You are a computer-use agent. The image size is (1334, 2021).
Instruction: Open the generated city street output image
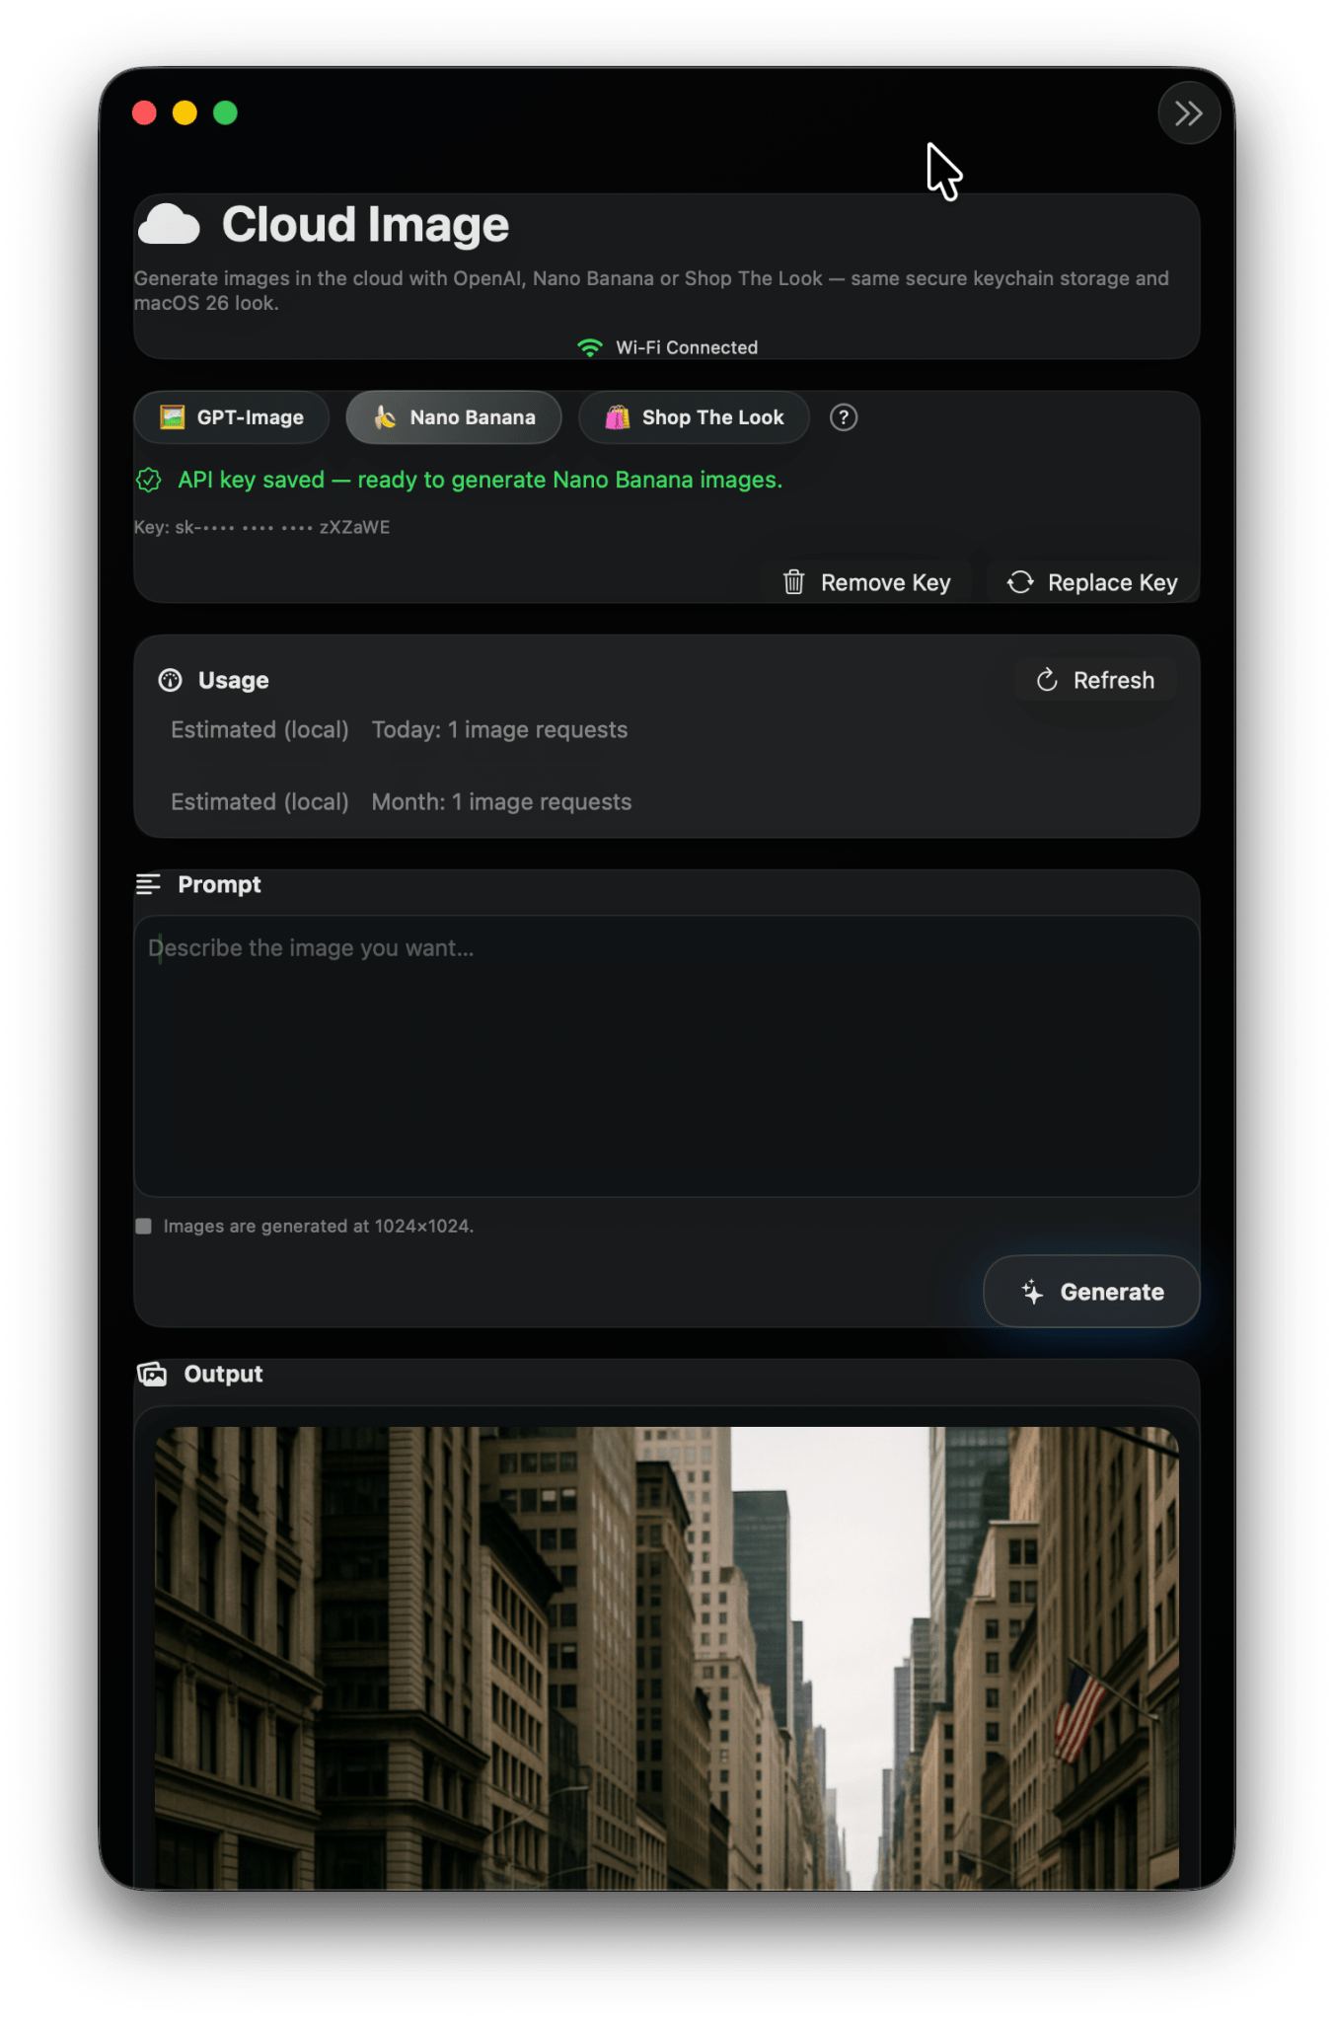click(667, 1658)
